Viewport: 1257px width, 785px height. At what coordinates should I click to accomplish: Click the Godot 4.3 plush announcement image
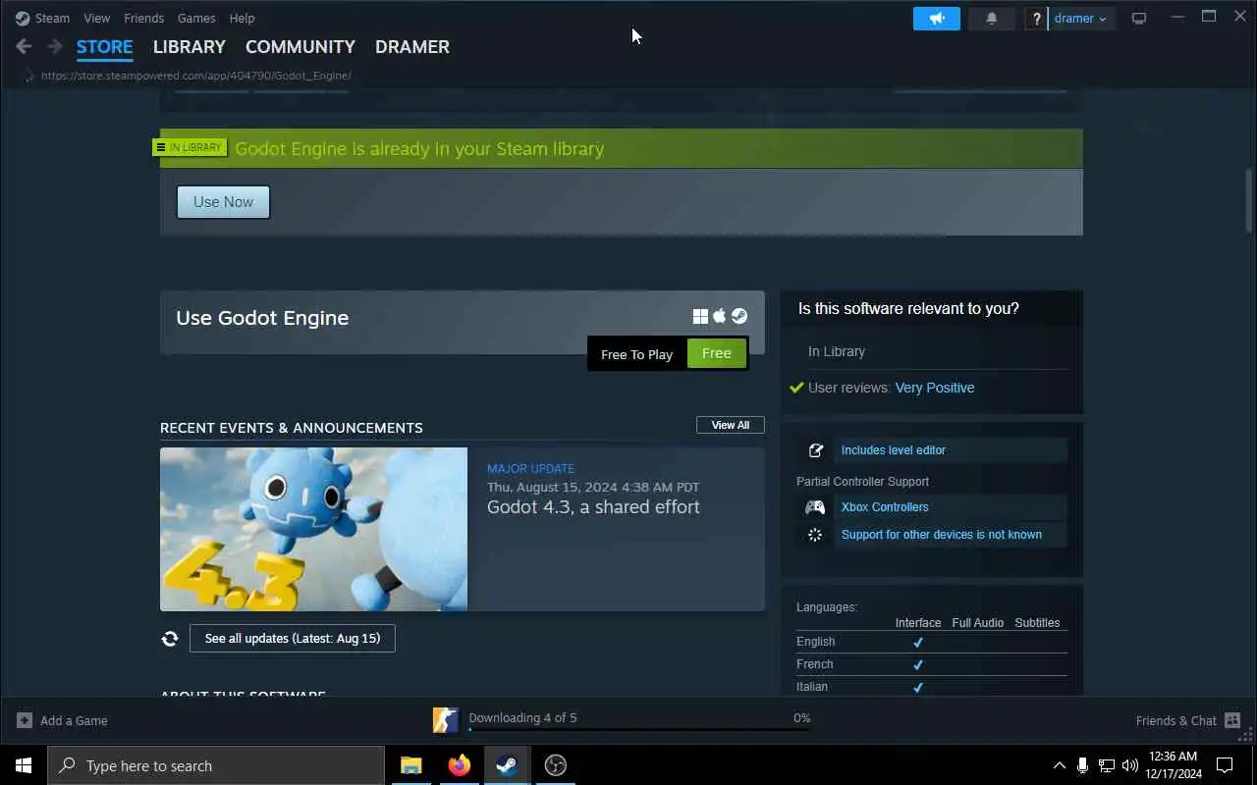314,530
